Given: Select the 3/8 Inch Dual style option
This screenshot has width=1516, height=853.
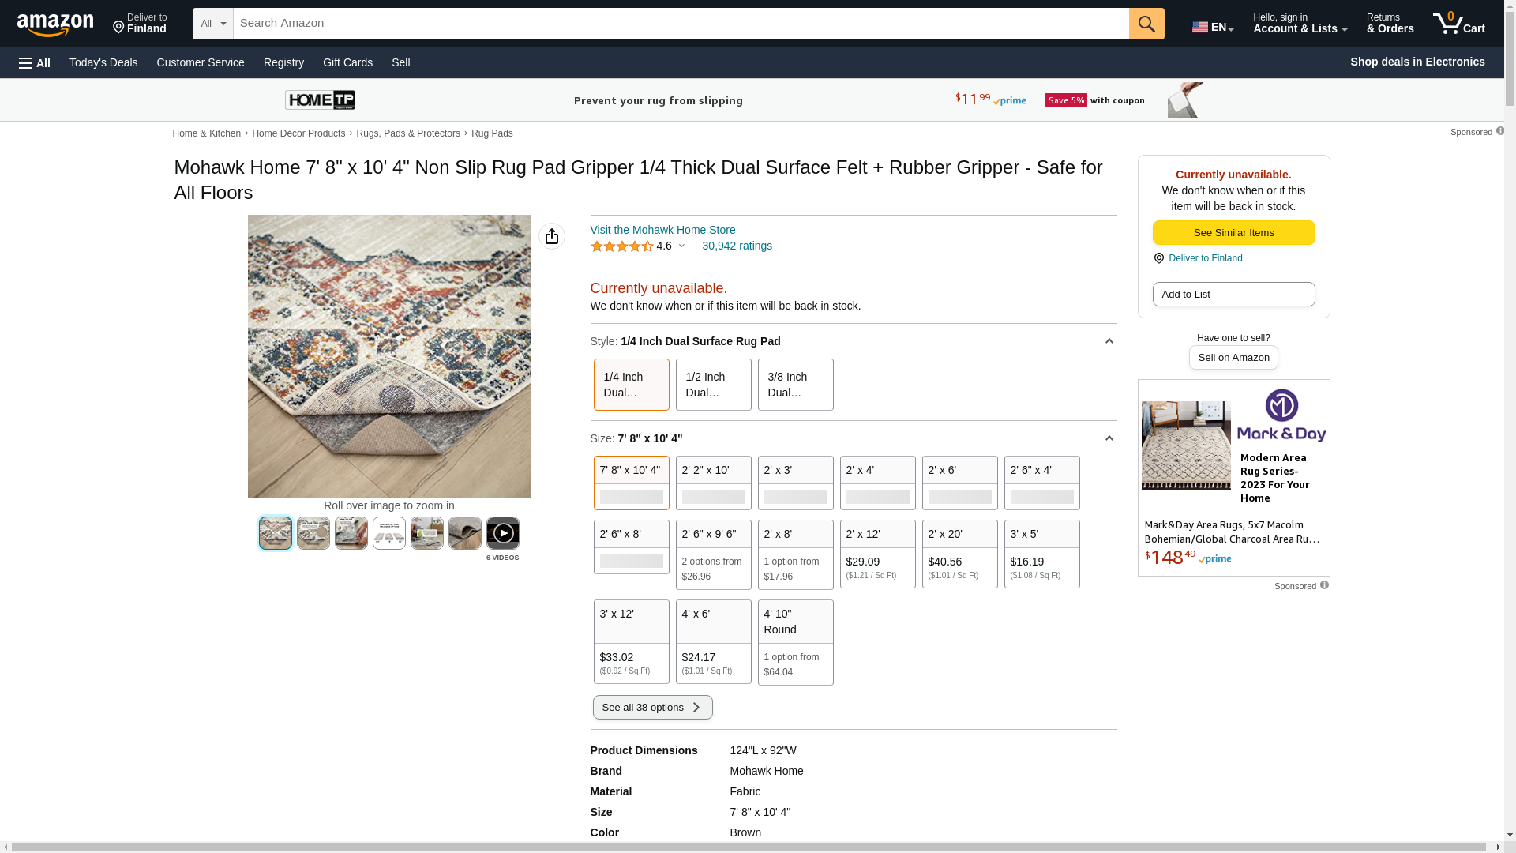Looking at the screenshot, I should point(795,385).
